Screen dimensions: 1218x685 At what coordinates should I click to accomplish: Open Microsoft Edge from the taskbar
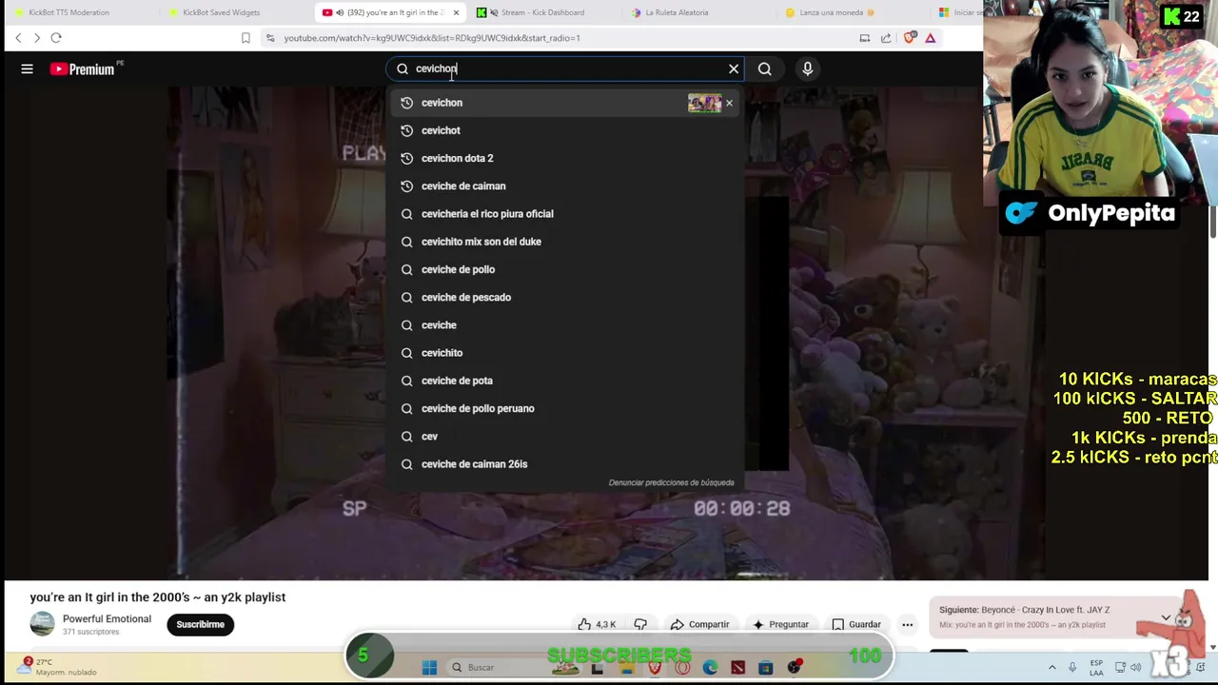(x=710, y=667)
